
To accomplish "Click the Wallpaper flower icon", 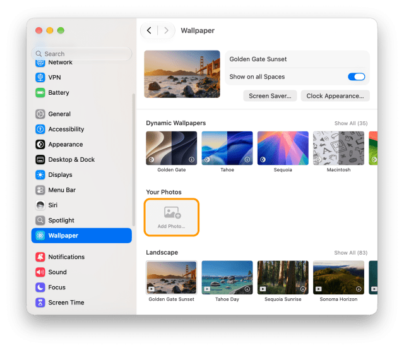I will tap(40, 236).
